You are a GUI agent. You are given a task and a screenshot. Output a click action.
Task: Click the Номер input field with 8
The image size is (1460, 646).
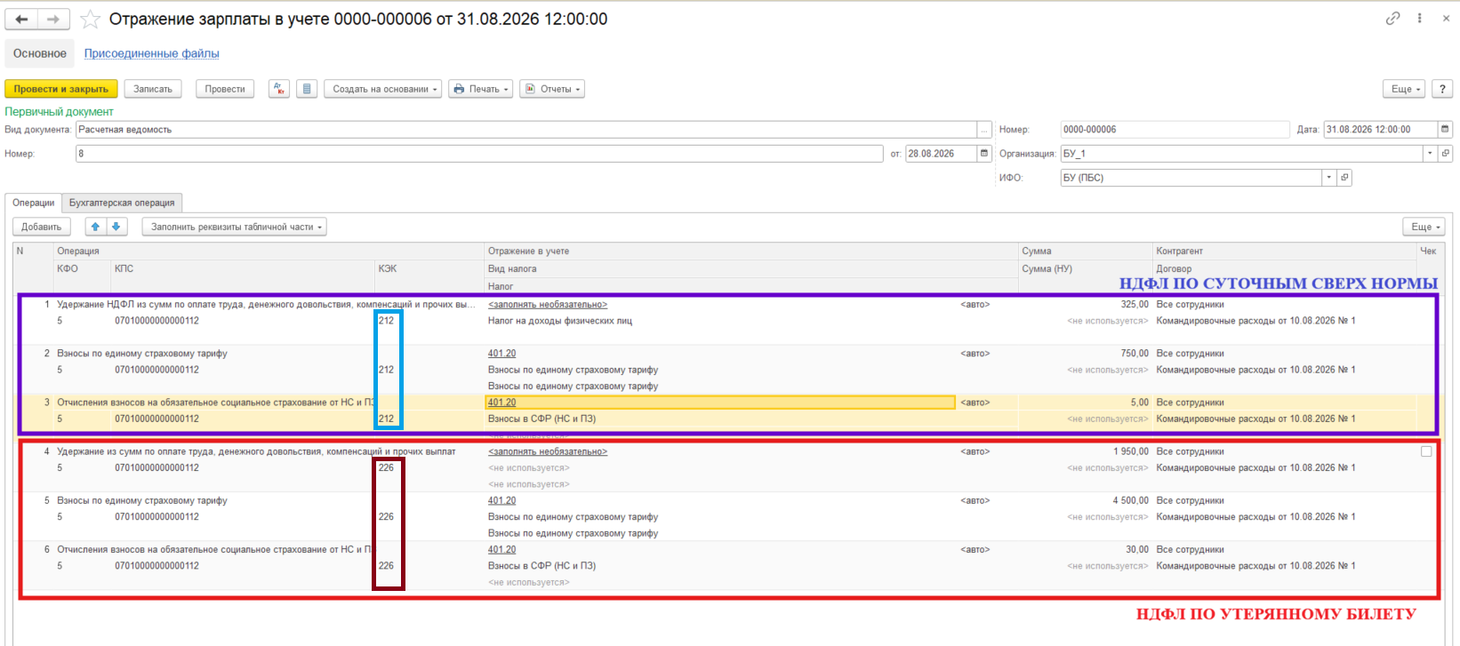(x=479, y=154)
